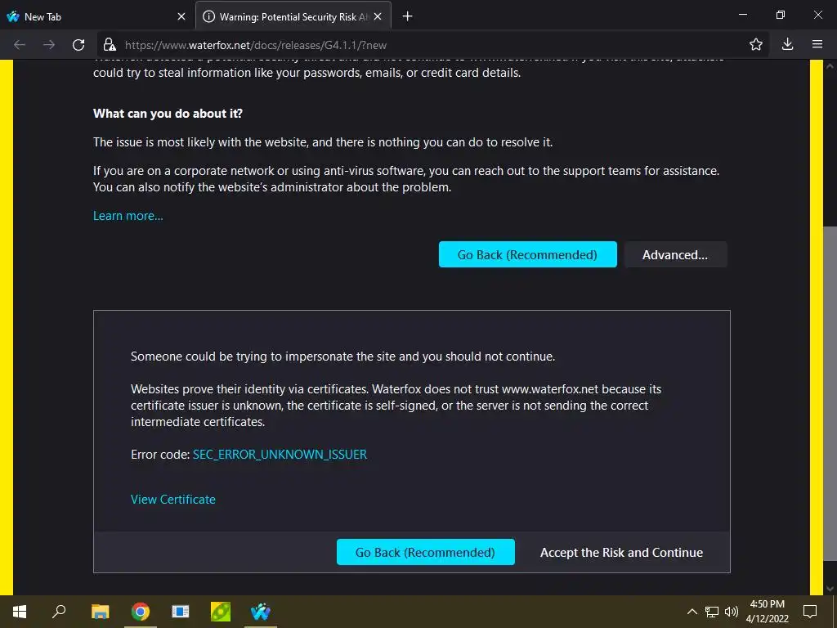Click the scrollbar down arrow

(x=830, y=589)
